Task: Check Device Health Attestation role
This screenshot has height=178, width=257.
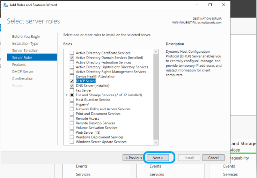Action: point(72,76)
